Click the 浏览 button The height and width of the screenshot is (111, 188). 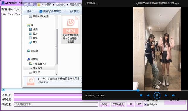click(x=105, y=105)
